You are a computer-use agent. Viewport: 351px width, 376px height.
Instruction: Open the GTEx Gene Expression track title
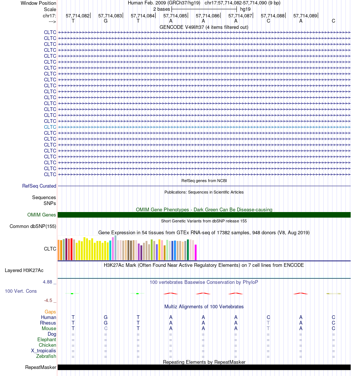(x=204, y=233)
